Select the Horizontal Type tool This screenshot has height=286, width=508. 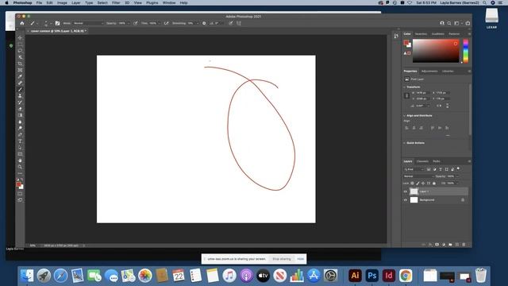(x=20, y=141)
